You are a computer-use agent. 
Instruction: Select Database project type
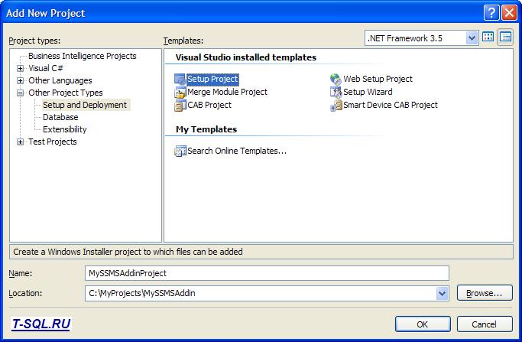(60, 117)
